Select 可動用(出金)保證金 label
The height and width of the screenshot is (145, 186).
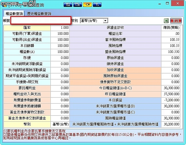coord(27,40)
